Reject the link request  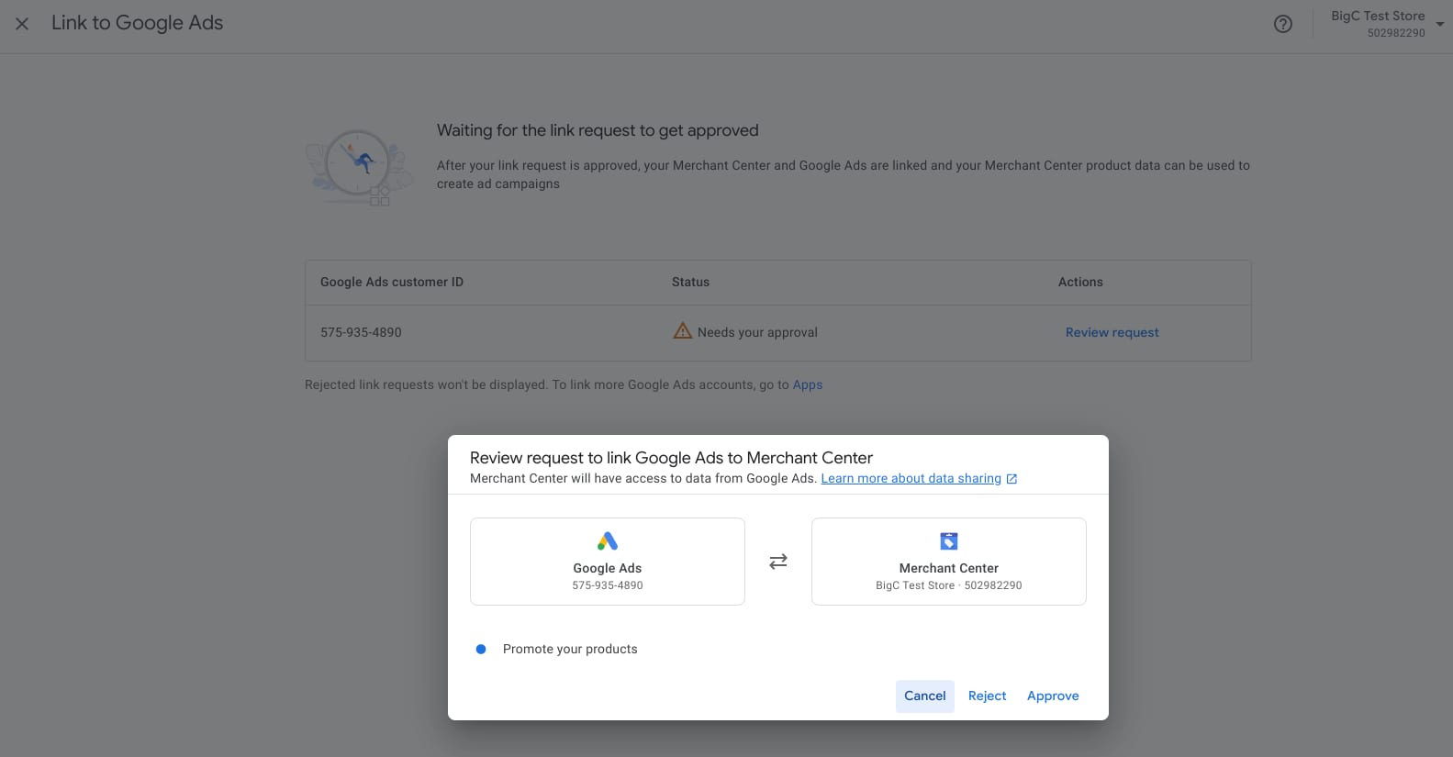click(x=987, y=696)
